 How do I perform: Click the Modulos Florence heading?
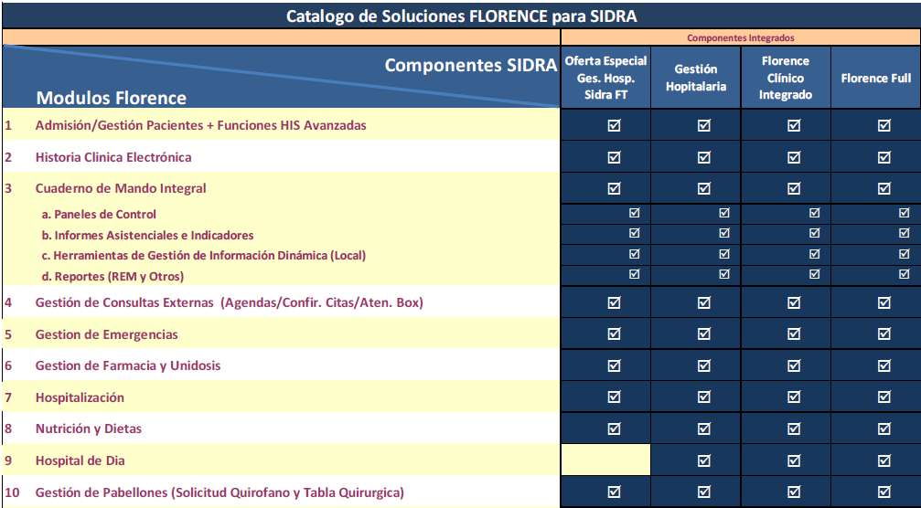tap(111, 98)
